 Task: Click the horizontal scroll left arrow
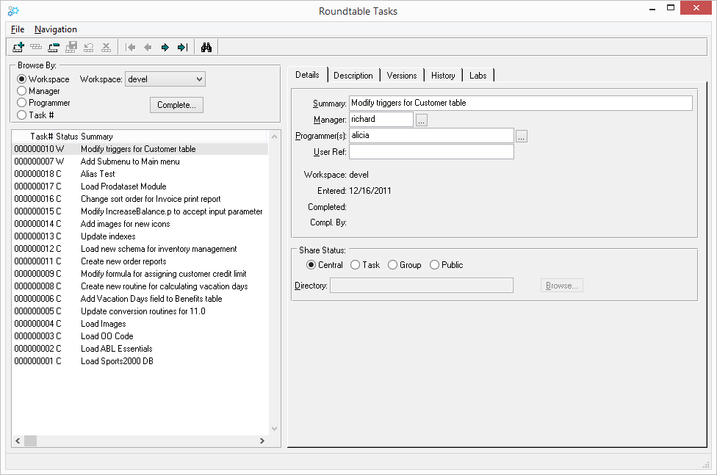point(18,441)
